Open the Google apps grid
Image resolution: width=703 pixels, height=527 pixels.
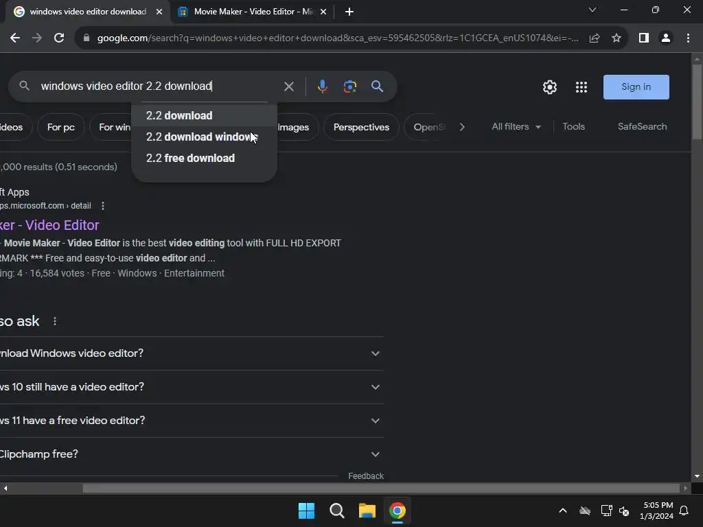pos(581,87)
